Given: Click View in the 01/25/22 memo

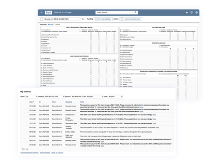Looking at the screenshot, I should [142, 107].
